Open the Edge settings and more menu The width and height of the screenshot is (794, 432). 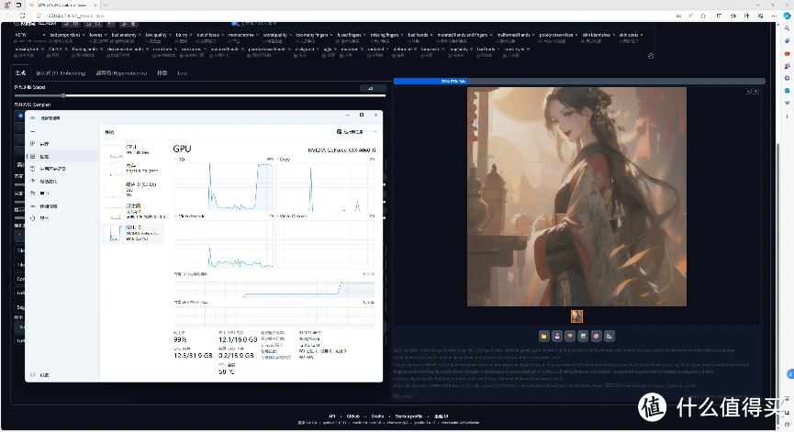coord(773,16)
